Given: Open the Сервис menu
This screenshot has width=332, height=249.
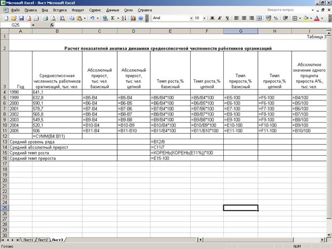Looking at the screenshot, I should pyautogui.click(x=95, y=10).
